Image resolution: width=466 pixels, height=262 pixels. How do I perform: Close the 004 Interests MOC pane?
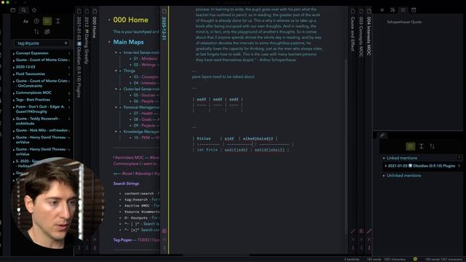coord(369,239)
